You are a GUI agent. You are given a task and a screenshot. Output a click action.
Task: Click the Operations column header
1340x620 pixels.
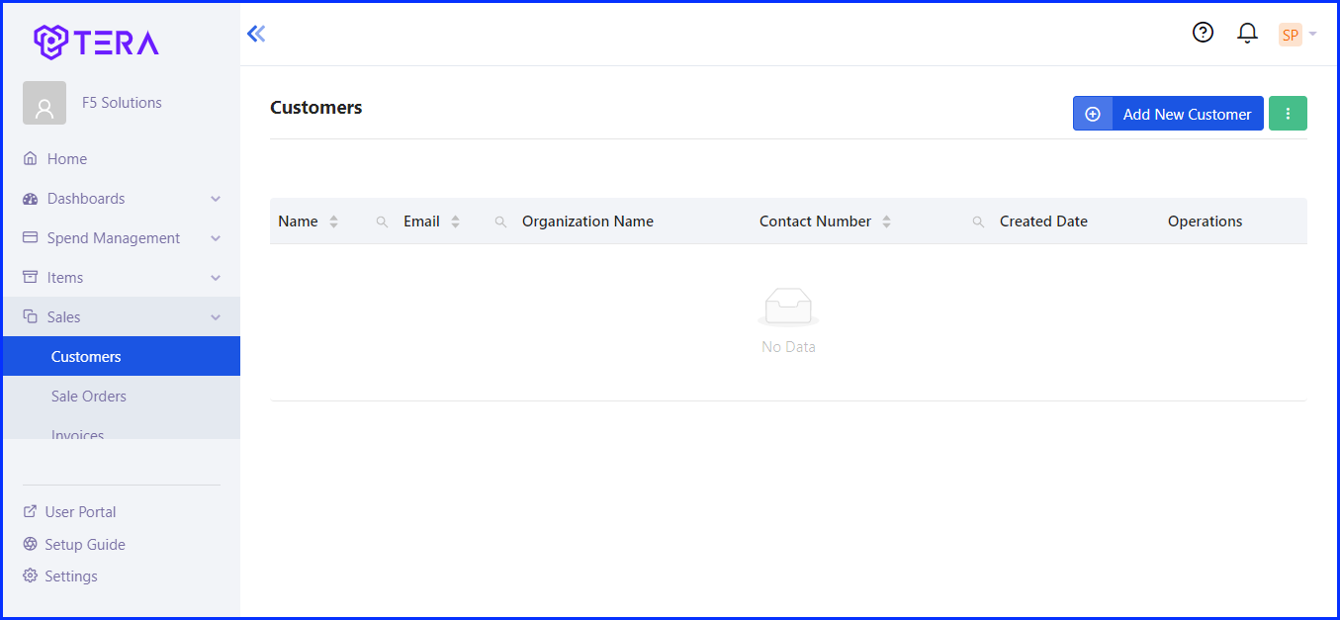tap(1205, 221)
